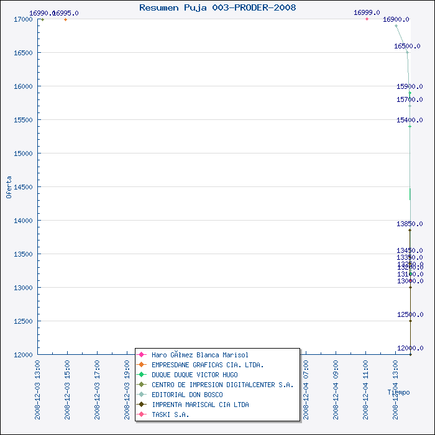The image size is (435, 435).
Task: Click the EDITORIAL DON BOSCO legend text
Action: (187, 395)
